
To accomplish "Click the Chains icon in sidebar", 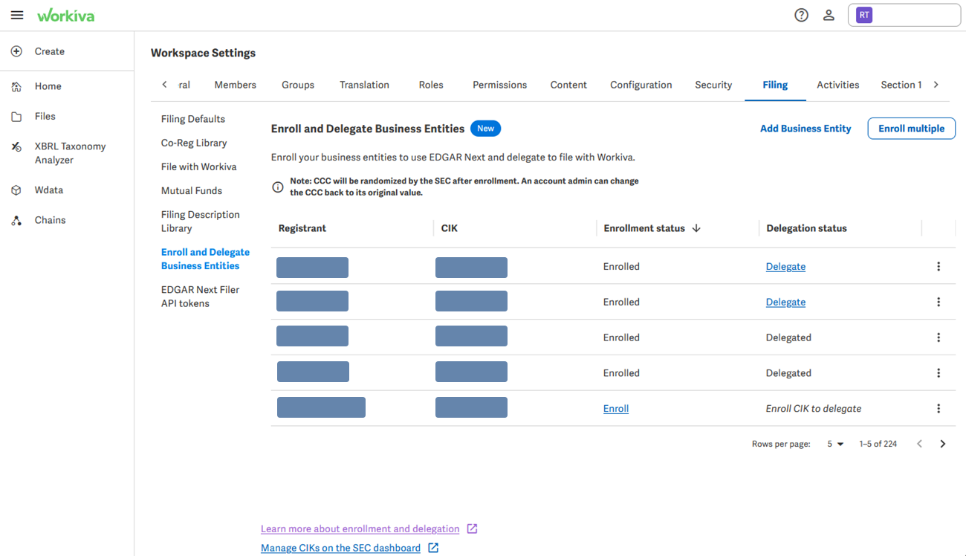I will tap(16, 220).
